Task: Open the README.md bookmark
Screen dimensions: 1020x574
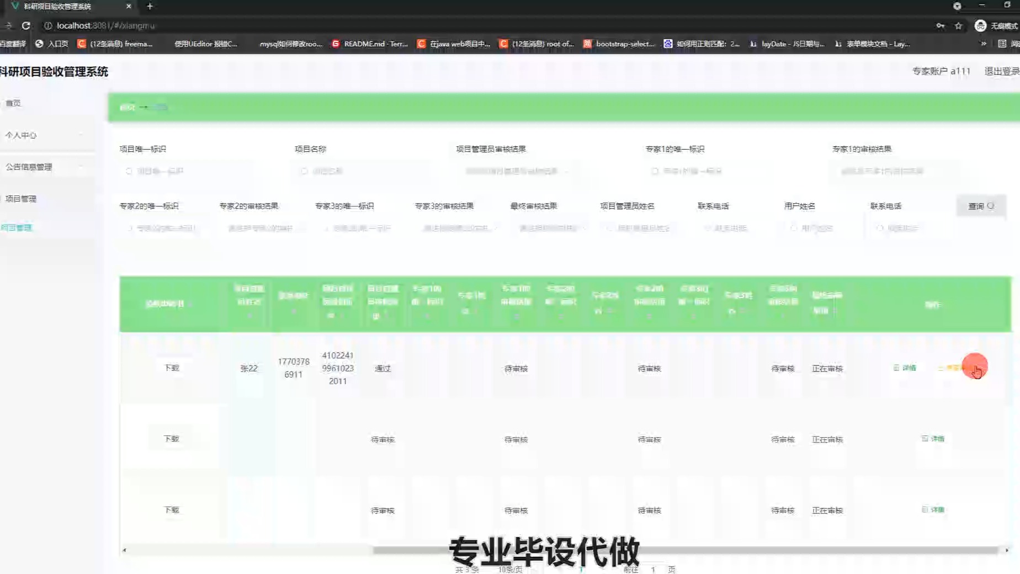Action: tap(370, 44)
